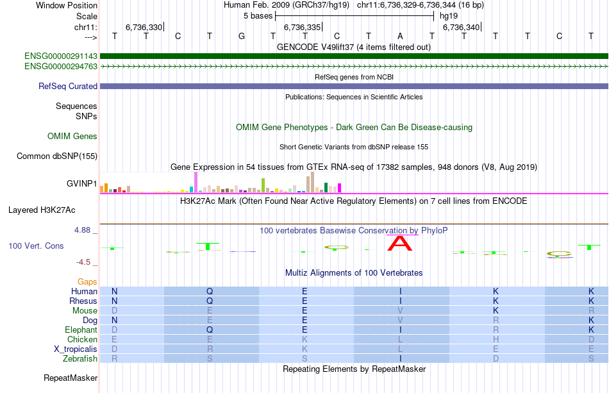Click the Window Position label
Image resolution: width=609 pixels, height=393 pixels.
point(67,5)
